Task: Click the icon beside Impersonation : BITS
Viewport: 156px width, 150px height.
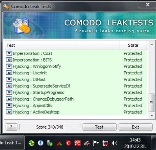Action: 9,60
